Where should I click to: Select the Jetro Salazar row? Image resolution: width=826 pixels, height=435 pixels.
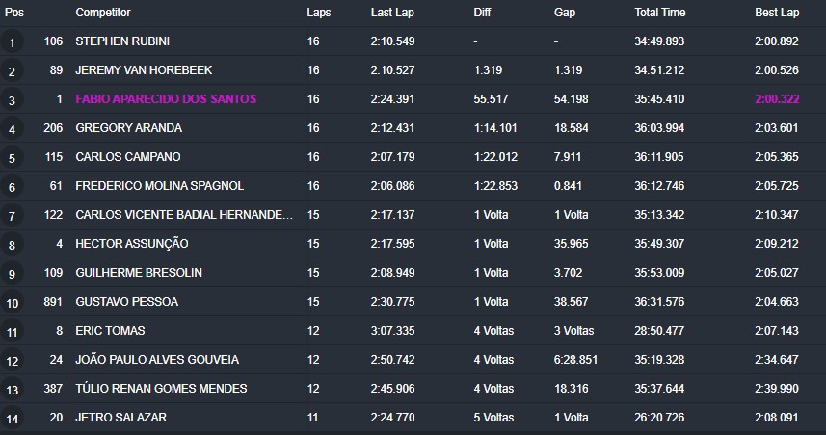[413, 418]
